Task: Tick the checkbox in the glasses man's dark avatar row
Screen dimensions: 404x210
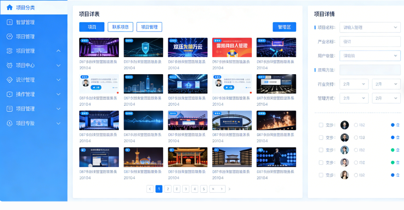Action: coord(321,125)
